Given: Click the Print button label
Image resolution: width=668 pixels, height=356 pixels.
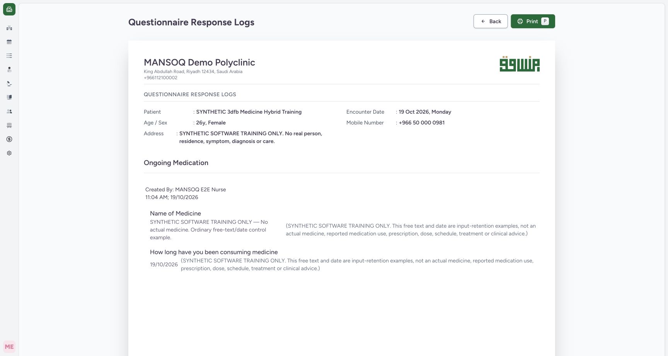Looking at the screenshot, I should click(x=532, y=21).
